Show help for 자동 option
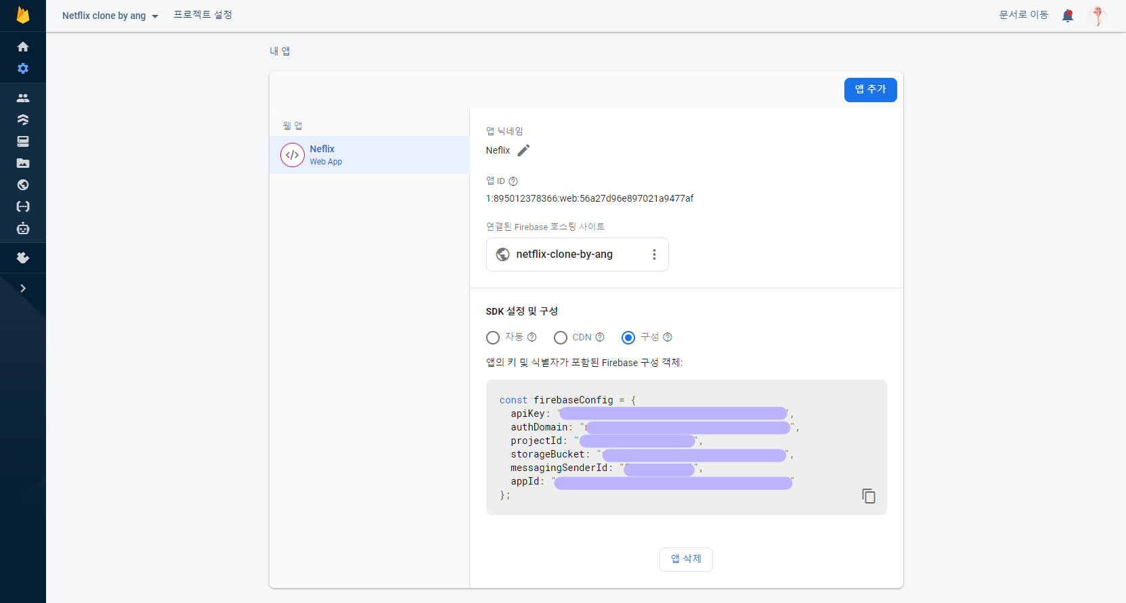Screen dimensions: 1126x603 (x=532, y=337)
